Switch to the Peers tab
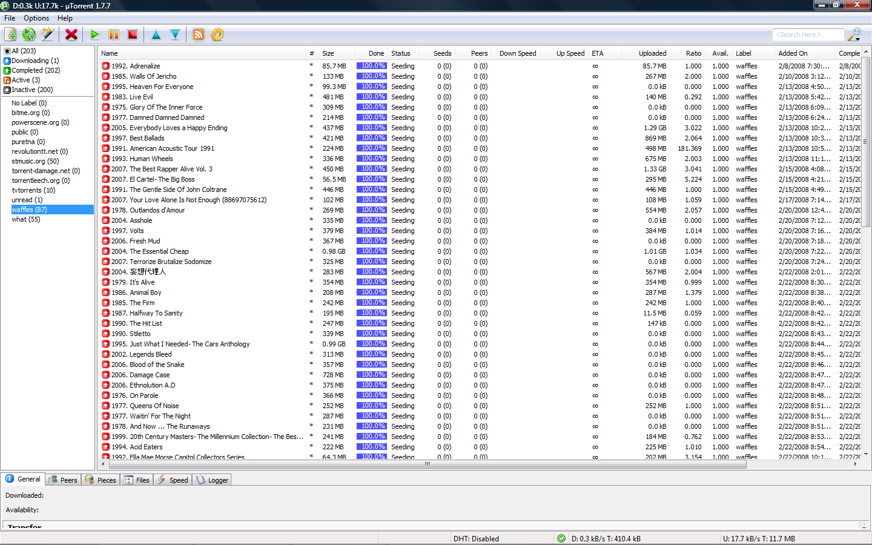This screenshot has width=872, height=545. coord(63,480)
